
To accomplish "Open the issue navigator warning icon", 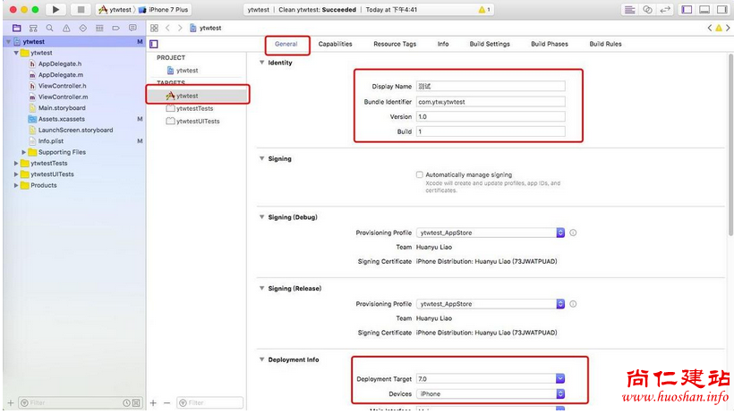I will click(68, 29).
